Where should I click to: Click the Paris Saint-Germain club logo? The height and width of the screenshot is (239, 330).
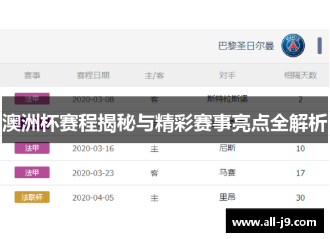(x=293, y=46)
